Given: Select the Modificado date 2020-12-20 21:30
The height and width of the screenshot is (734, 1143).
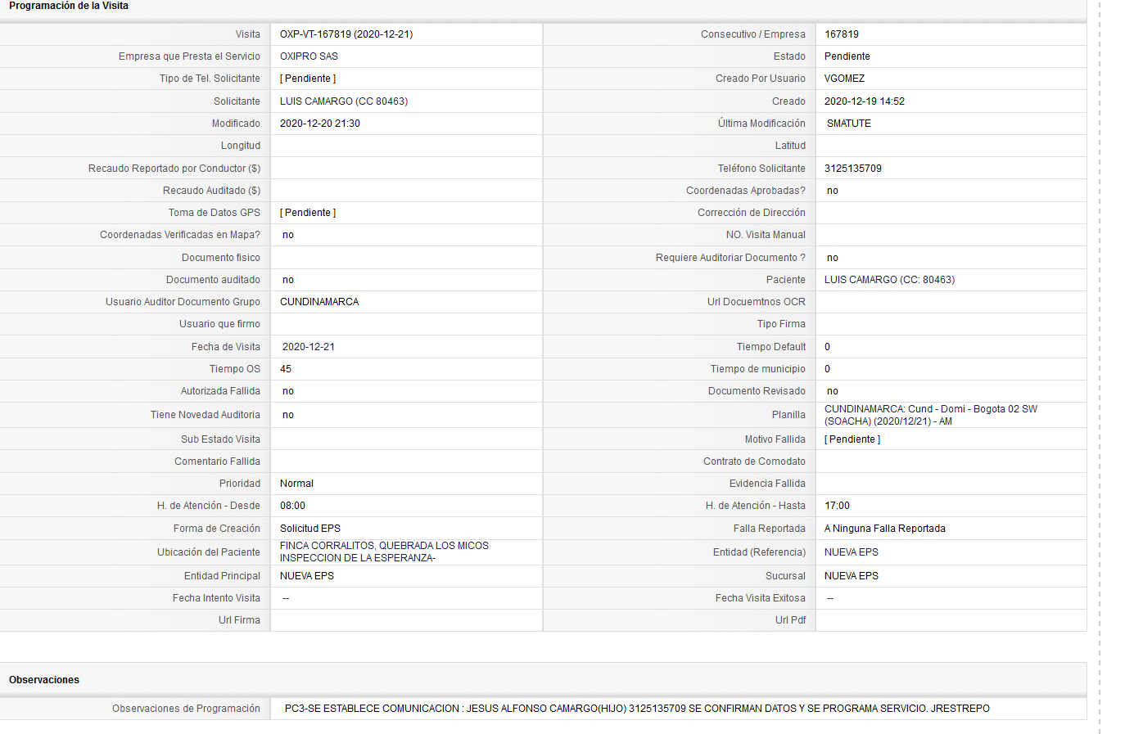Looking at the screenshot, I should [x=320, y=124].
